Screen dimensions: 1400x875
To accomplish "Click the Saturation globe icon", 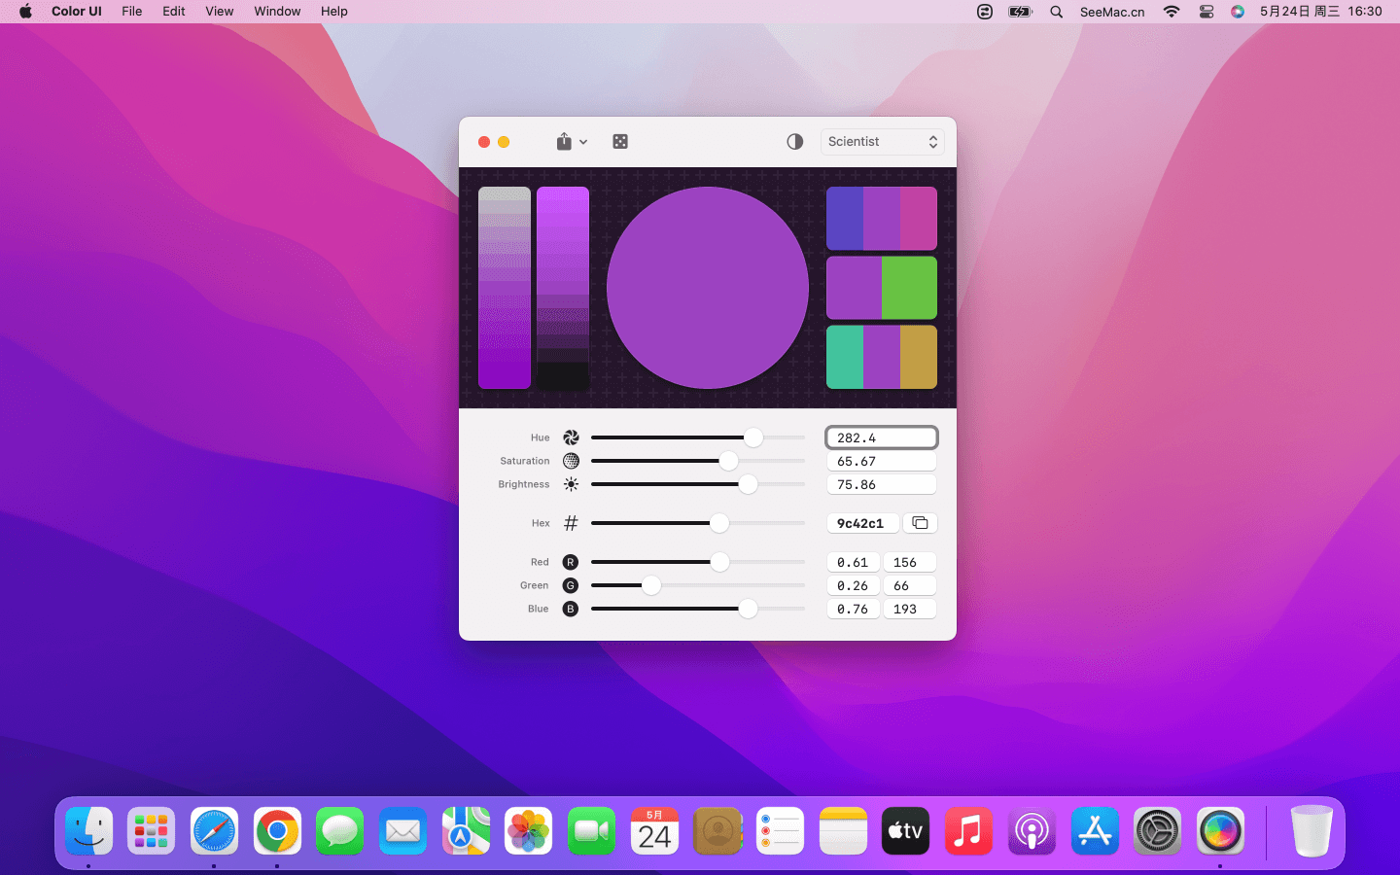I will tap(571, 461).
